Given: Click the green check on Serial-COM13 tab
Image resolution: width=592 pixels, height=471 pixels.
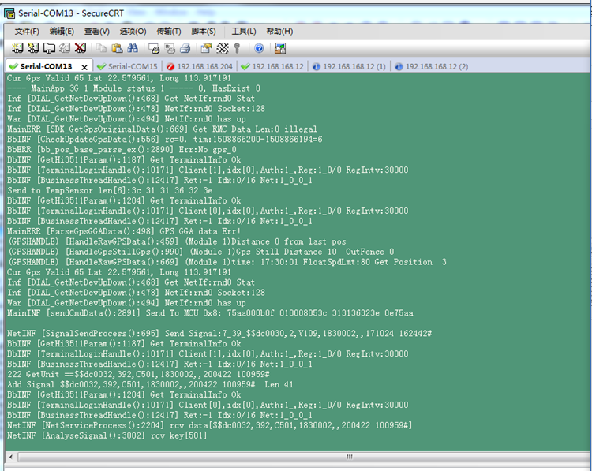Looking at the screenshot, I should pos(13,66).
